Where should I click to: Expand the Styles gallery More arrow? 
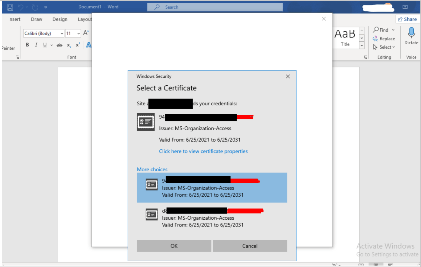[362, 45]
